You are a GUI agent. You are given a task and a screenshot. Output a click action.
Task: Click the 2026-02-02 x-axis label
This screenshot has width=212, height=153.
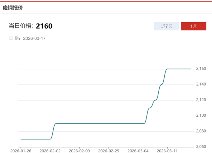tap(50, 151)
